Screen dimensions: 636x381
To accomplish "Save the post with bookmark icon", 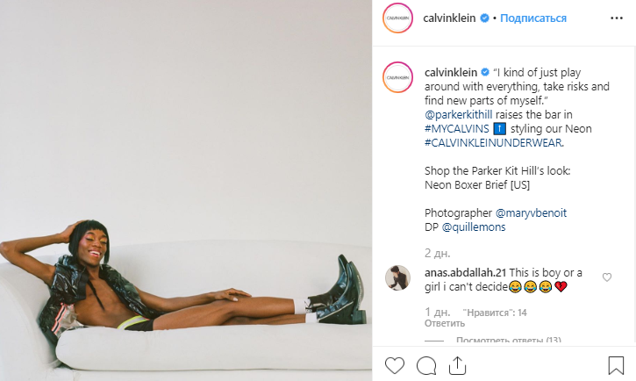I will tap(616, 365).
